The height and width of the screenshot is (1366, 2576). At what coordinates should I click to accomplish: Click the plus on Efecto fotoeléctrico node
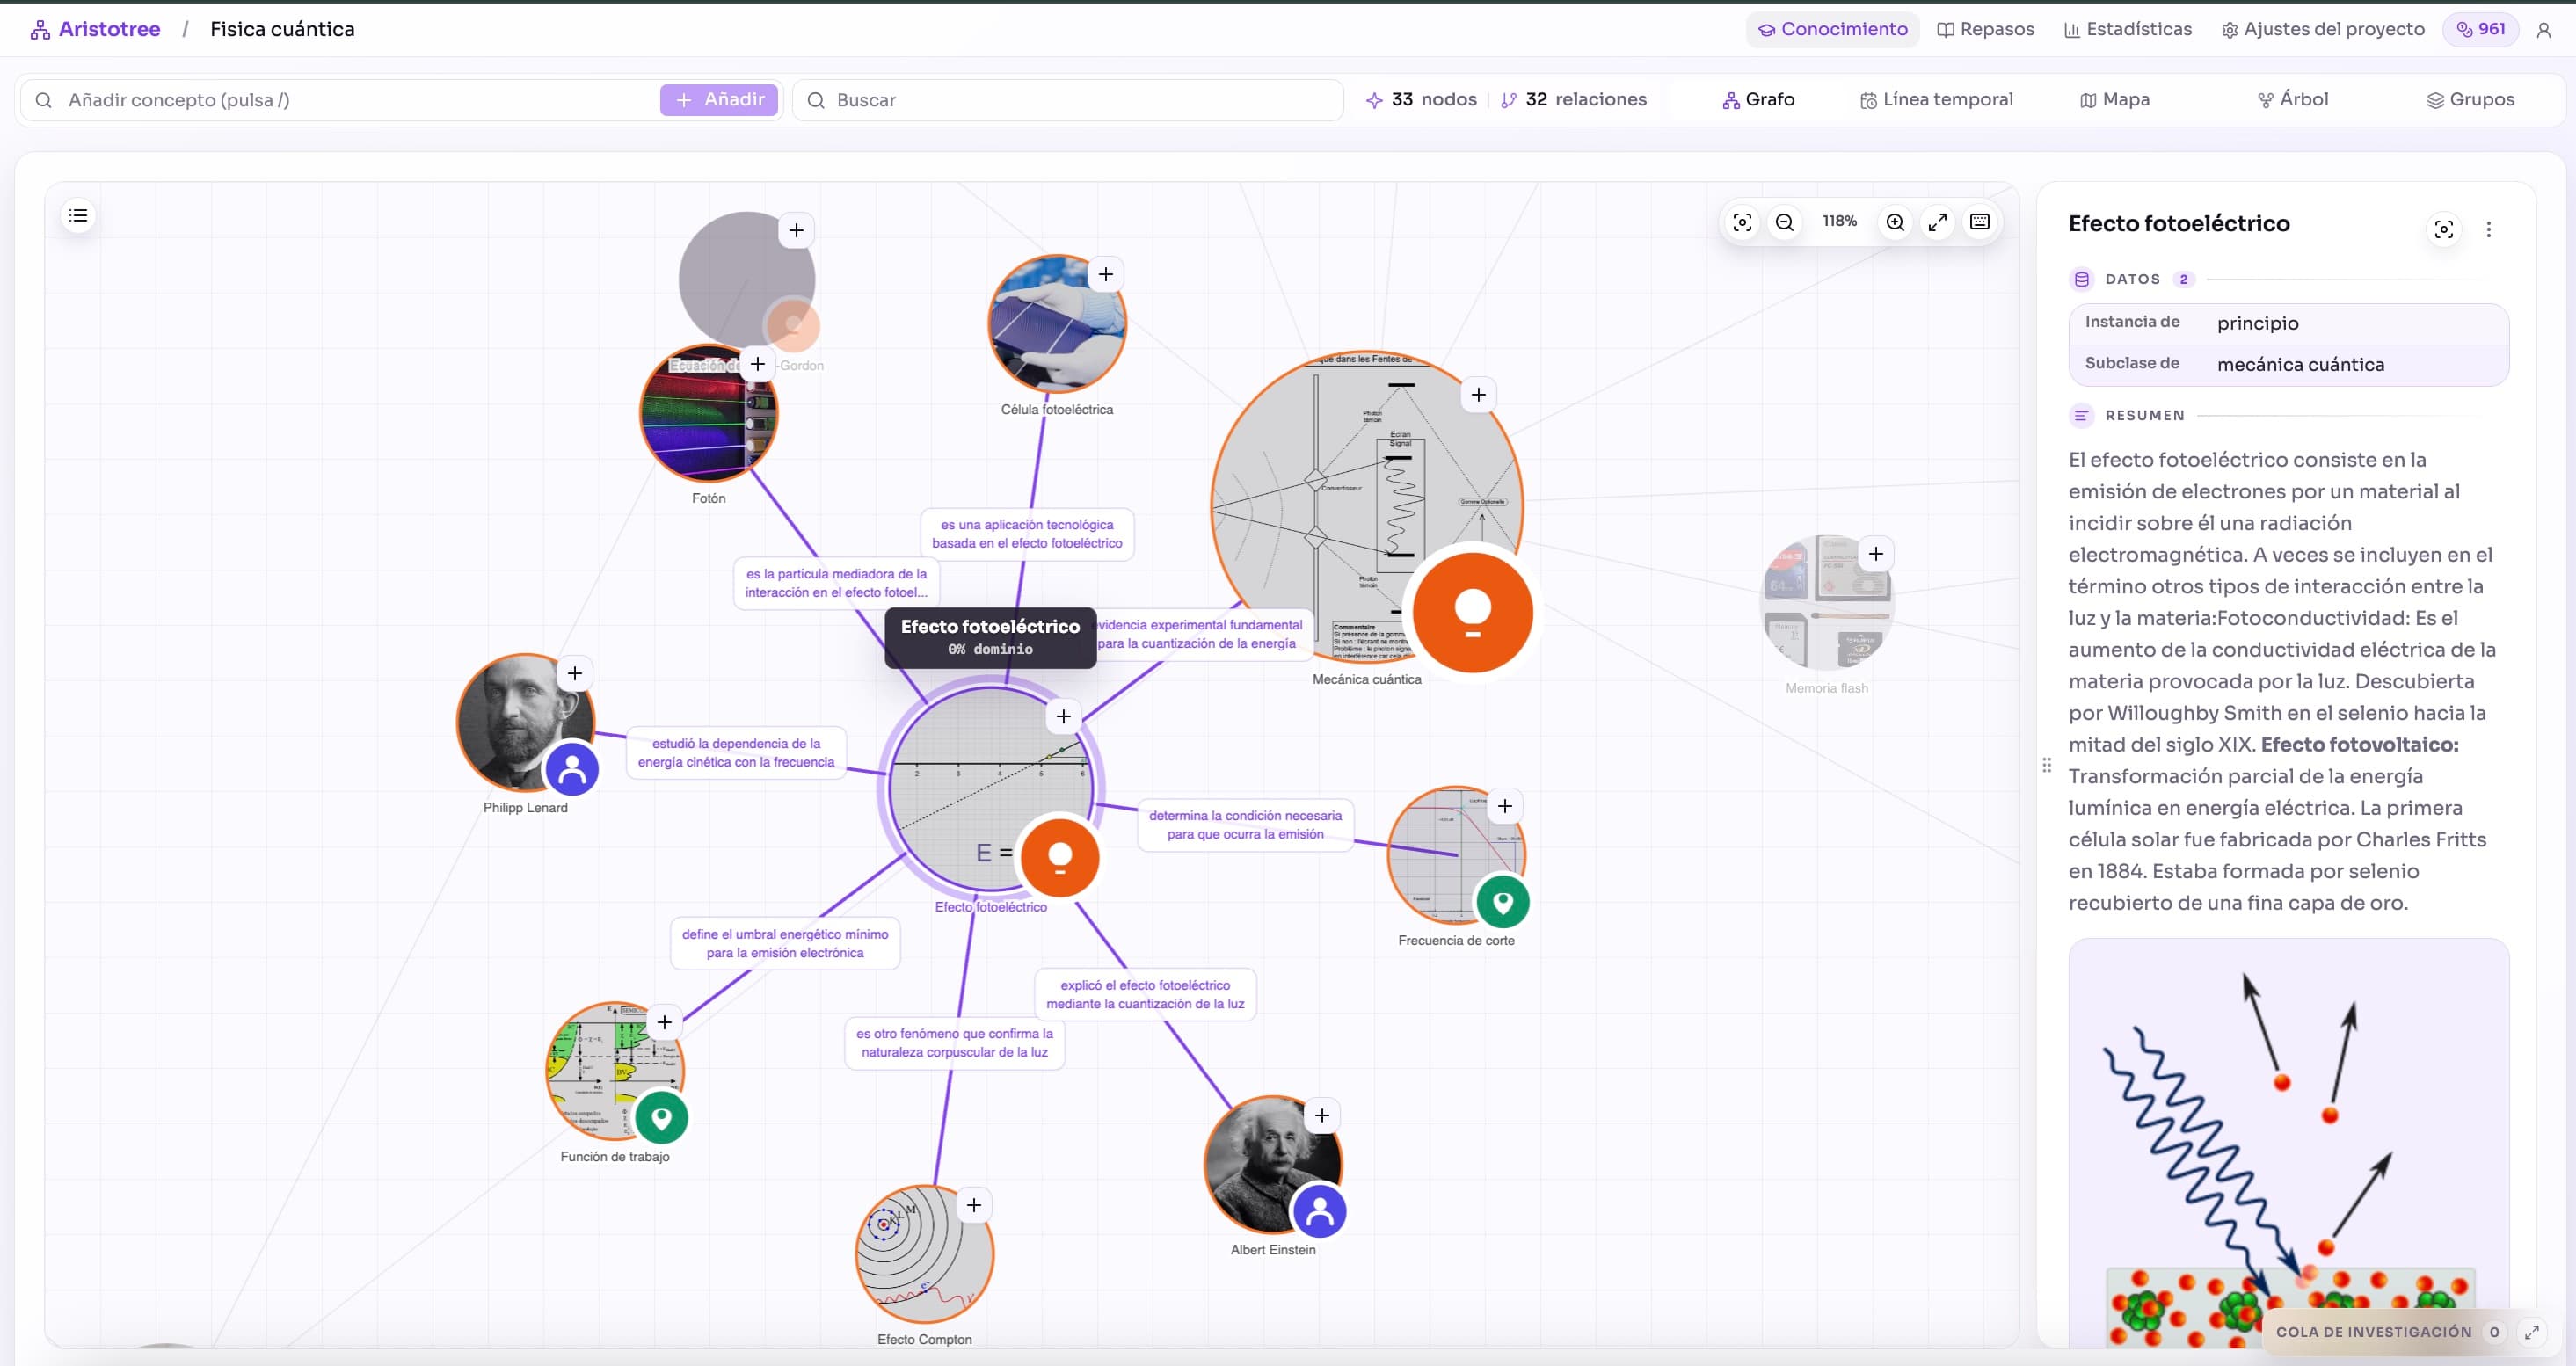pyautogui.click(x=1063, y=716)
